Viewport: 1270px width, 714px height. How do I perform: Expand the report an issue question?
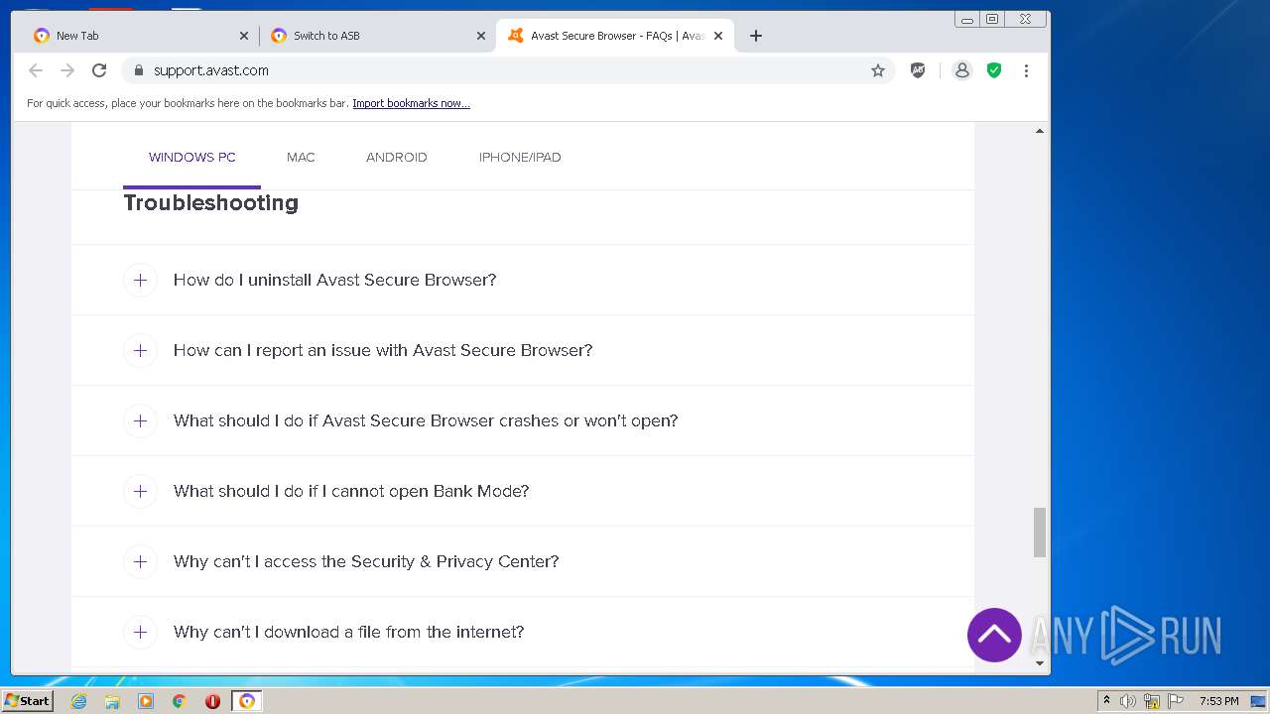(x=140, y=350)
